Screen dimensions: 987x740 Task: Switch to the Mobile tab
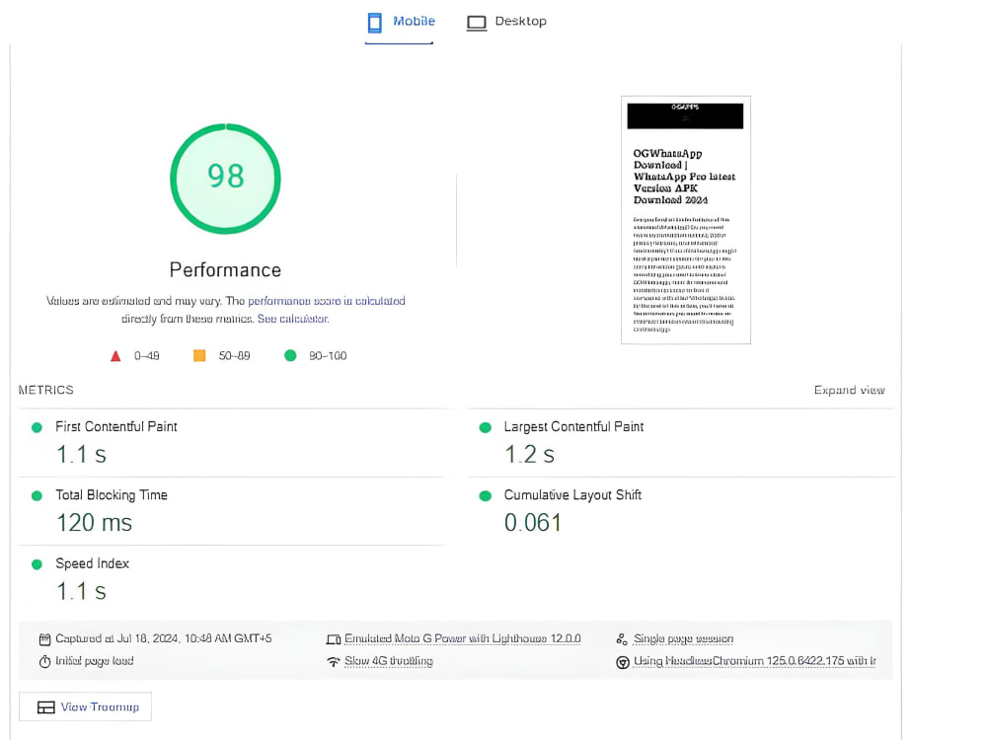(400, 23)
